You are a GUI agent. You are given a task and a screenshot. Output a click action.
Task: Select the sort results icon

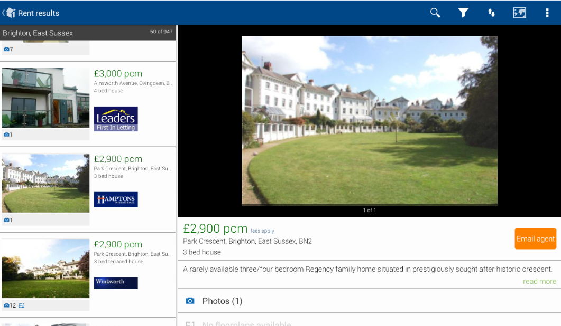(x=491, y=13)
